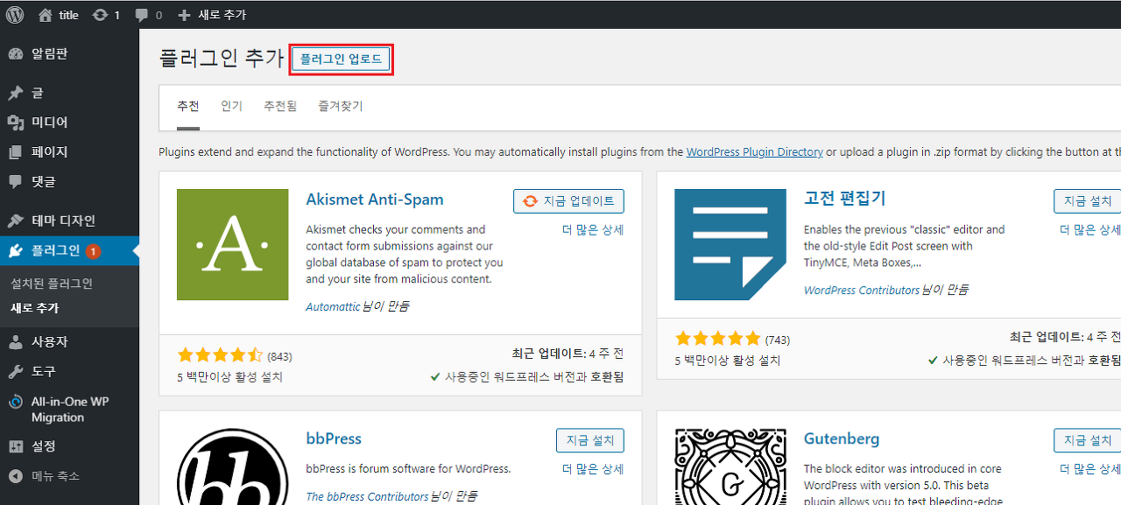Image resolution: width=1121 pixels, height=505 pixels.
Task: Open the 고전 편집기 title link
Action: (x=845, y=199)
